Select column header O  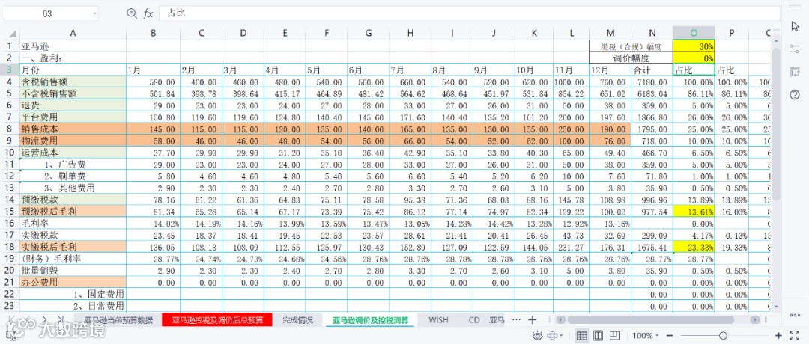(x=694, y=33)
